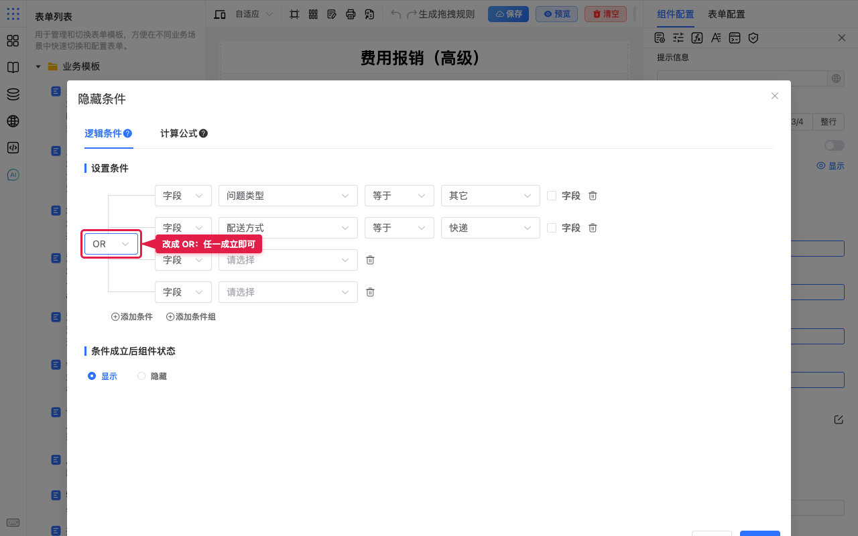
Task: Open the 配送方式 field dropdown
Action: pyautogui.click(x=288, y=228)
